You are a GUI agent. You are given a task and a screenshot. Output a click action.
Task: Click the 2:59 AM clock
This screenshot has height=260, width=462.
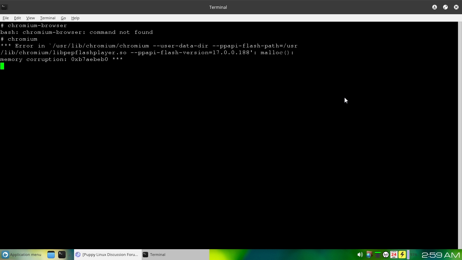click(x=441, y=255)
